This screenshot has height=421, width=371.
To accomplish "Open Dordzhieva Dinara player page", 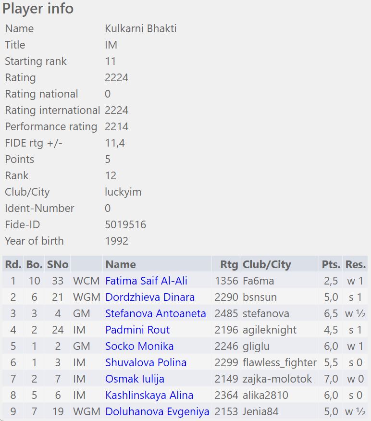I will (149, 297).
